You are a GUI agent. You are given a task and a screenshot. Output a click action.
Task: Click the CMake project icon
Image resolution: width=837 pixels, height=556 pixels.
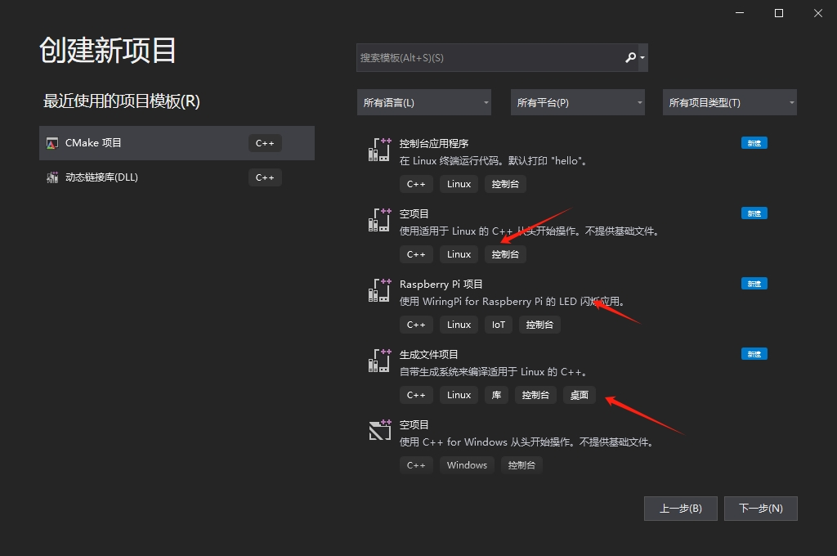[x=52, y=143]
